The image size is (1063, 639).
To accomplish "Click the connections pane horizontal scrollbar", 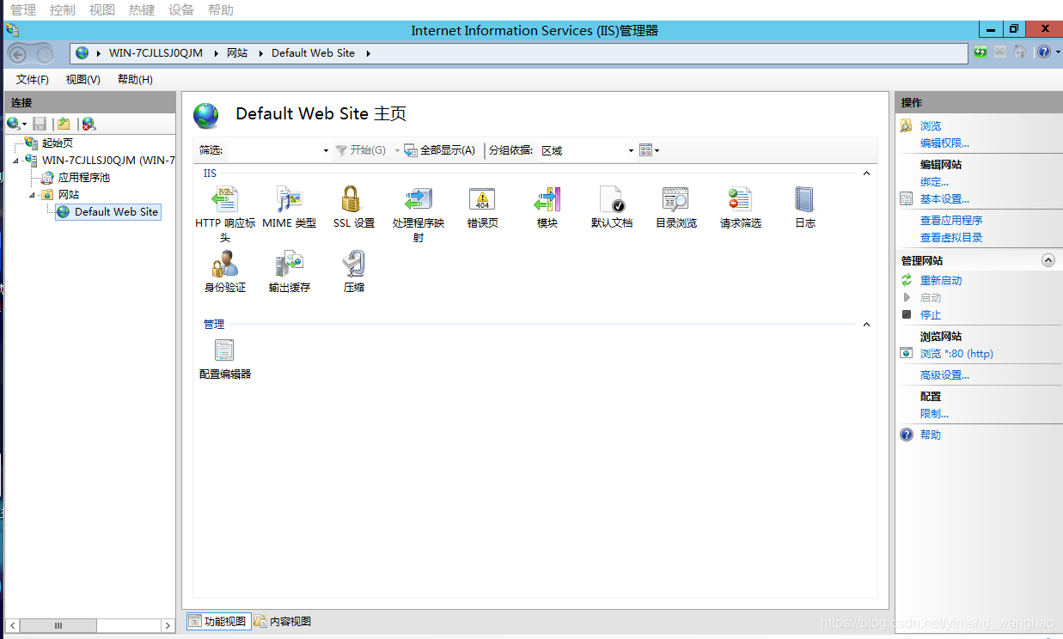I will [90, 626].
